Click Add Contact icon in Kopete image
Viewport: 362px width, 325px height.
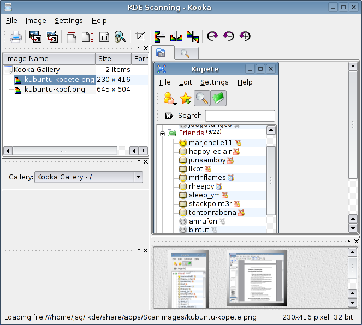click(170, 98)
